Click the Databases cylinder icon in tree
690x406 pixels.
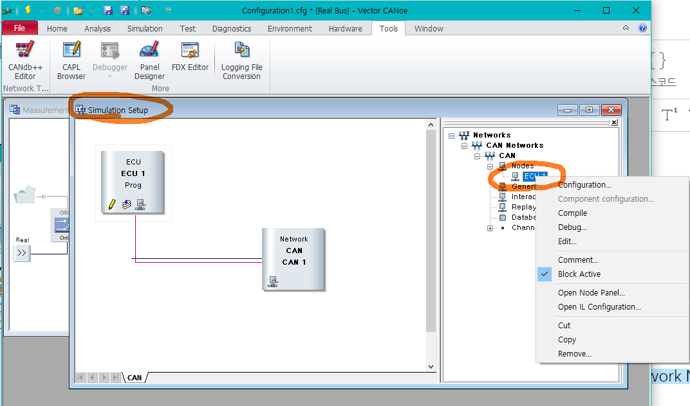(503, 218)
